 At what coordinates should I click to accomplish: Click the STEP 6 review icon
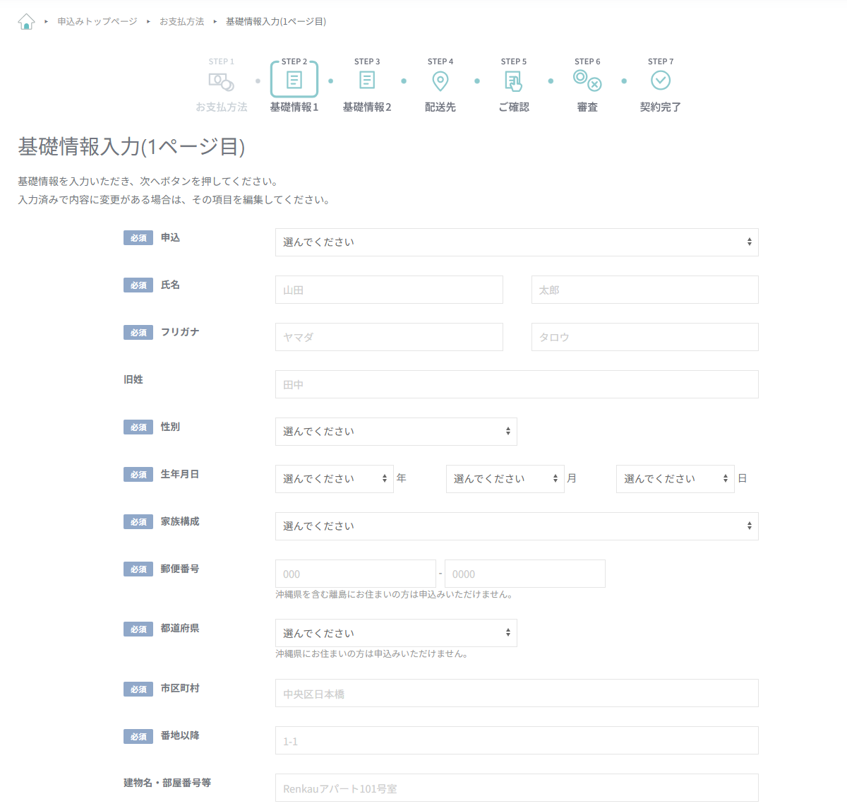click(587, 81)
